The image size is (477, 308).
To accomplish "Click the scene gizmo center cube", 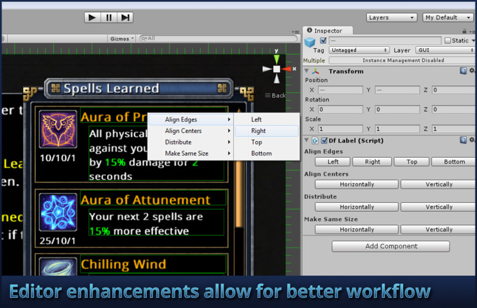I will [x=276, y=69].
